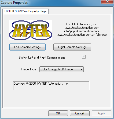Click the Image Type dropdown arrow
Viewport: 114px width, 119px height.
(x=81, y=69)
